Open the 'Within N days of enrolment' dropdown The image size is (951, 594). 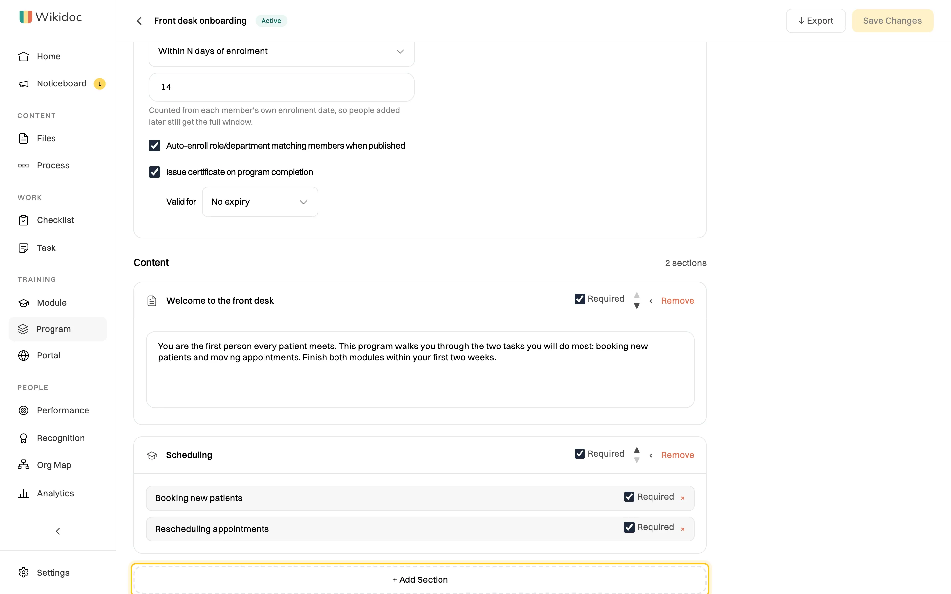(x=281, y=51)
